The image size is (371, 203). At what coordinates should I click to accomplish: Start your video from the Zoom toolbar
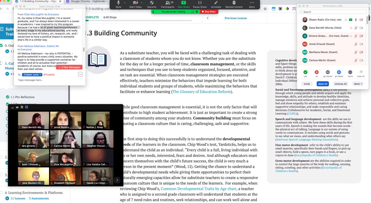click(x=135, y=5)
